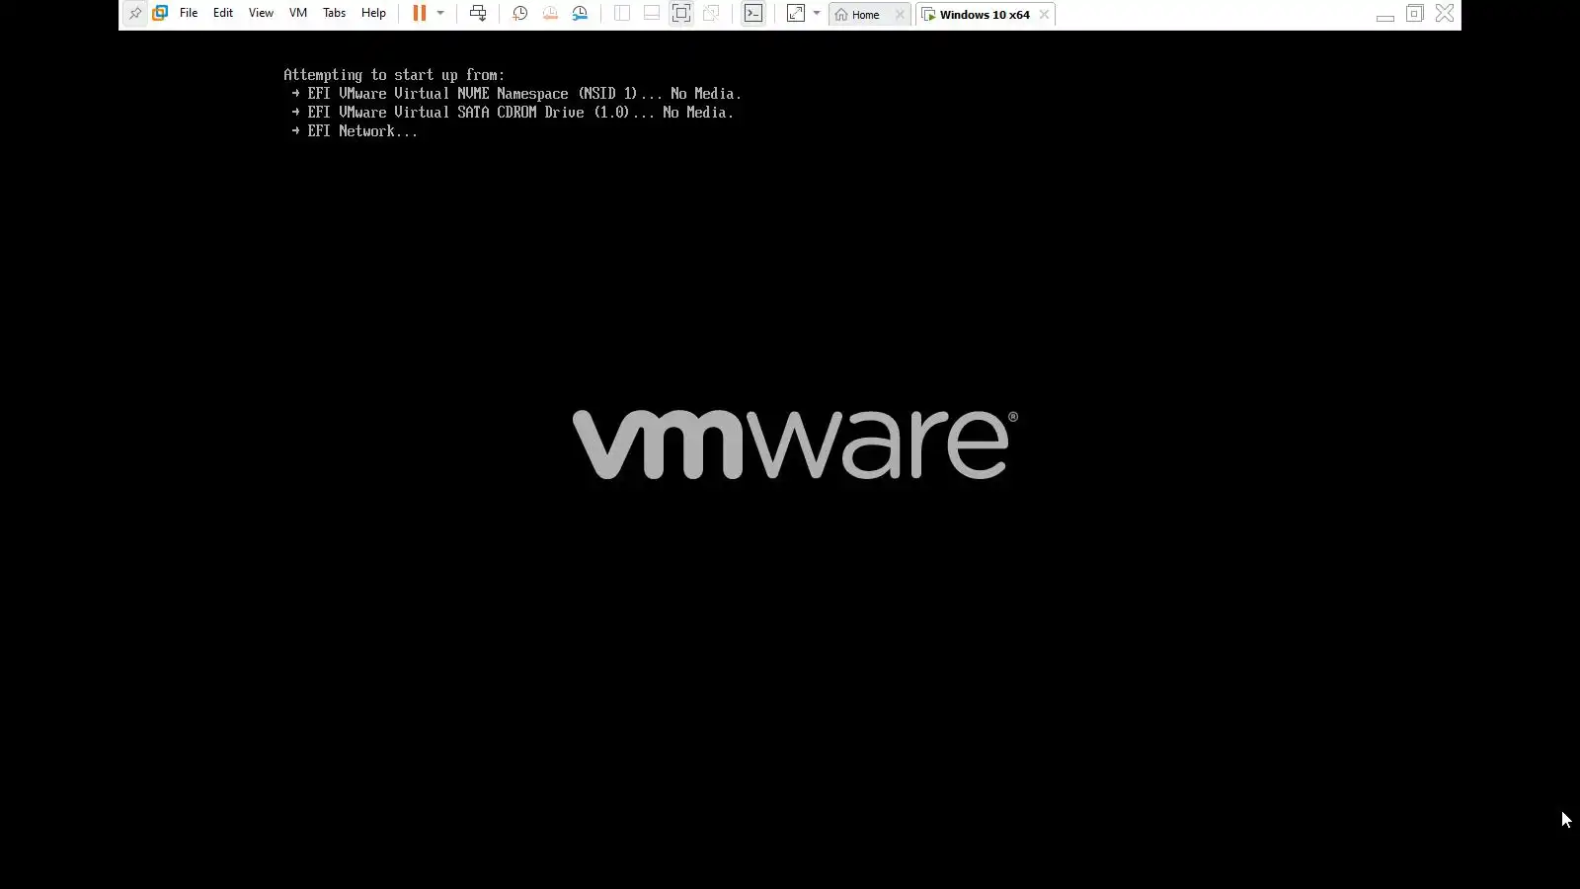Restore the VMware window size
Screen dimensions: 1580x889
pos(1415,14)
